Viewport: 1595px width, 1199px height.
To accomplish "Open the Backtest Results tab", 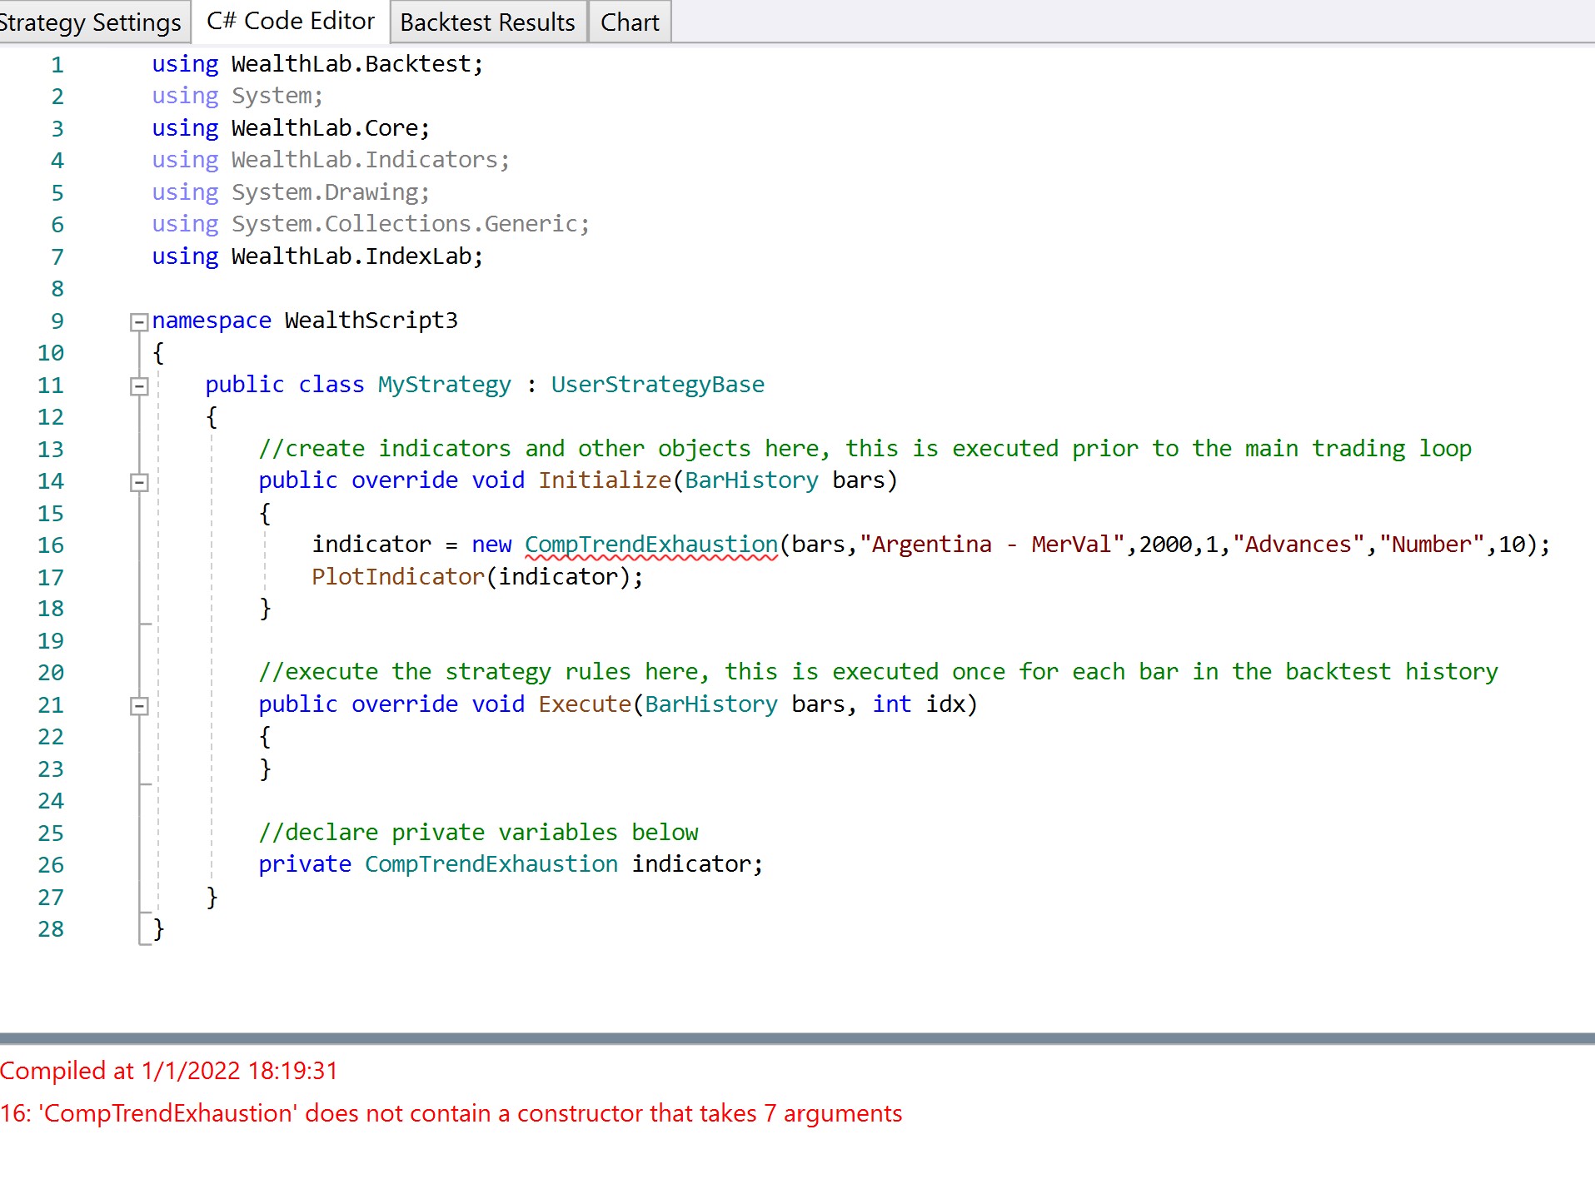I will click(x=487, y=22).
